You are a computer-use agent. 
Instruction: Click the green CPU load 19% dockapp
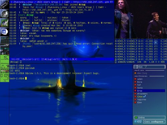4,59
